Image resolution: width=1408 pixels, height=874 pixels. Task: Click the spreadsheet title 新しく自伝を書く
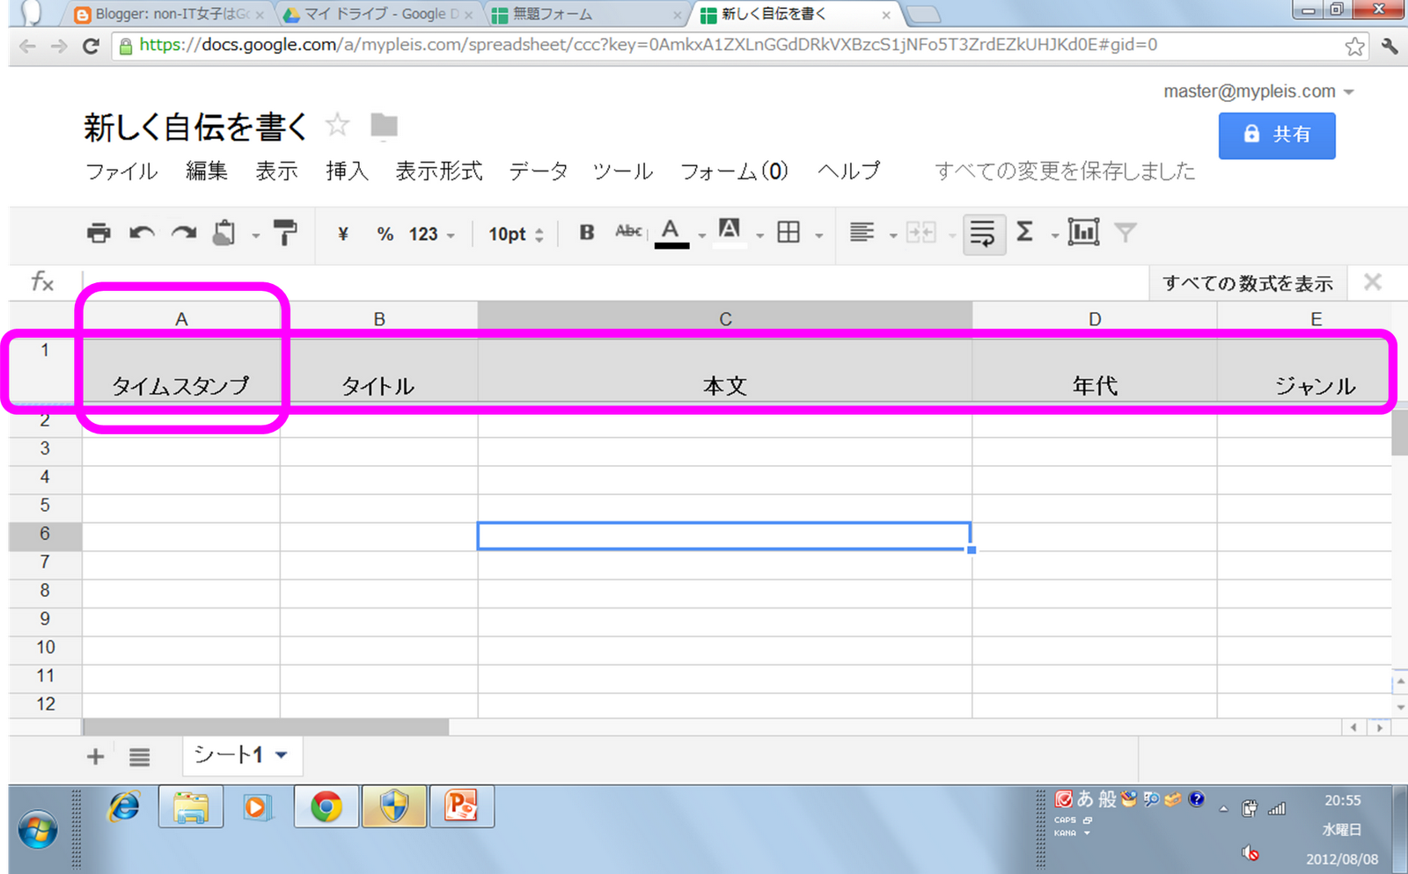click(x=195, y=127)
